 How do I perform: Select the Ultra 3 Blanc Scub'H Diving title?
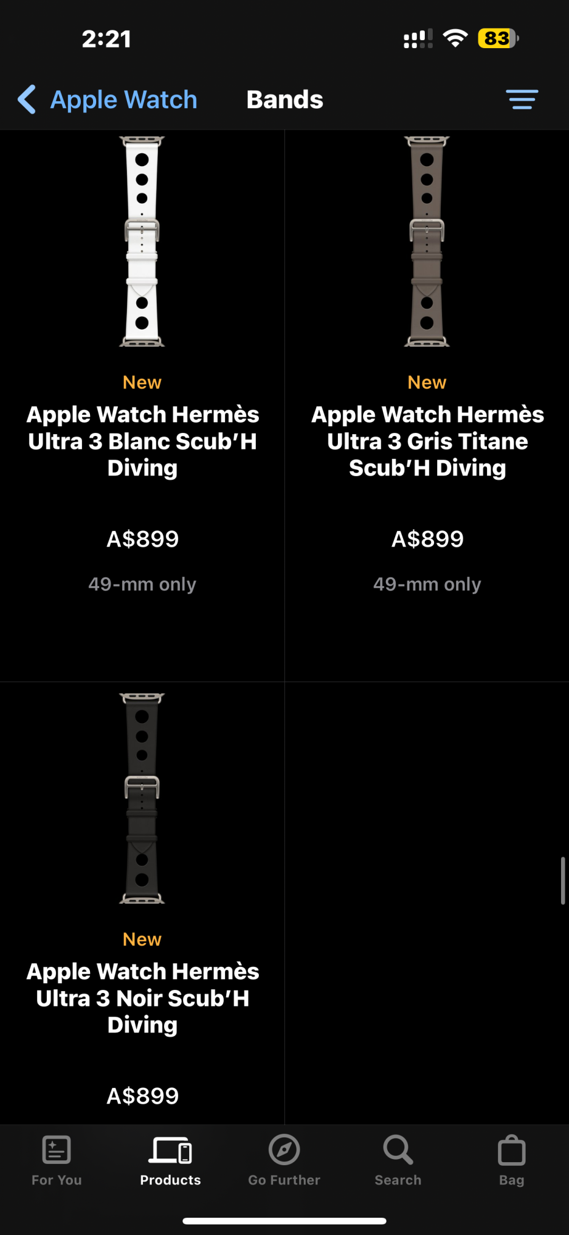click(142, 441)
